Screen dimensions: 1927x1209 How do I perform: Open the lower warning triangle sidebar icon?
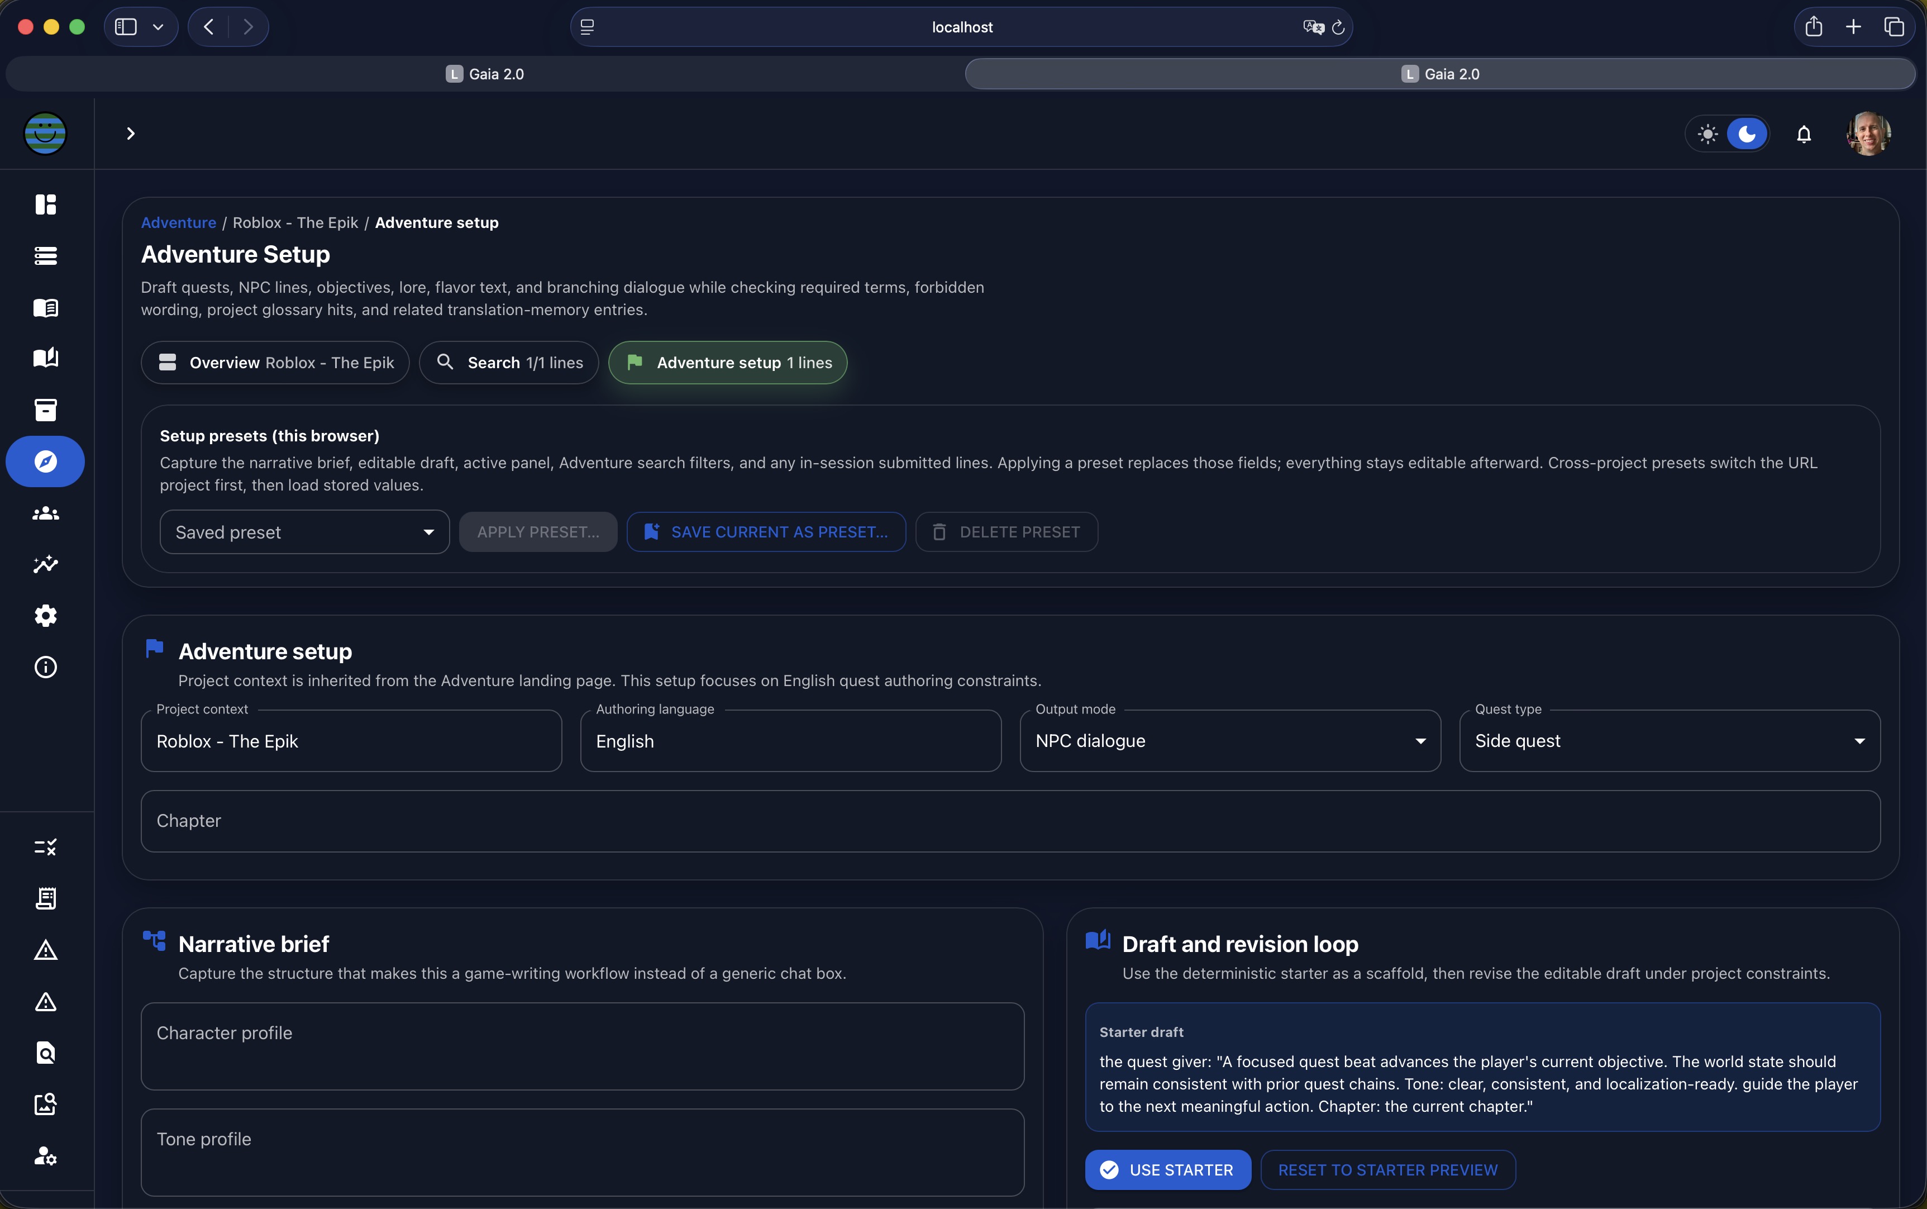tap(46, 1002)
